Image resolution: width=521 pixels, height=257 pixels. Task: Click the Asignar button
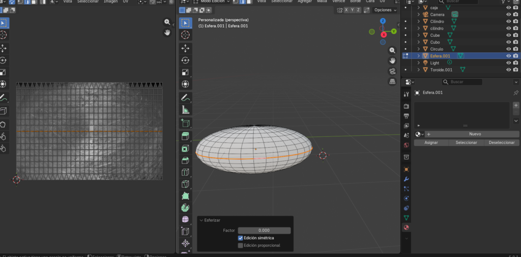[431, 142]
